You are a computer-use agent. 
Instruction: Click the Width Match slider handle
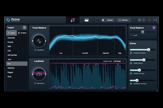point(144,60)
